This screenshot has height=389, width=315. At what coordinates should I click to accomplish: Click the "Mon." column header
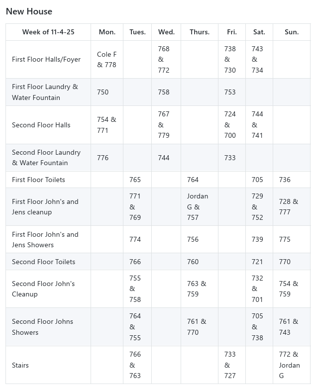[107, 32]
